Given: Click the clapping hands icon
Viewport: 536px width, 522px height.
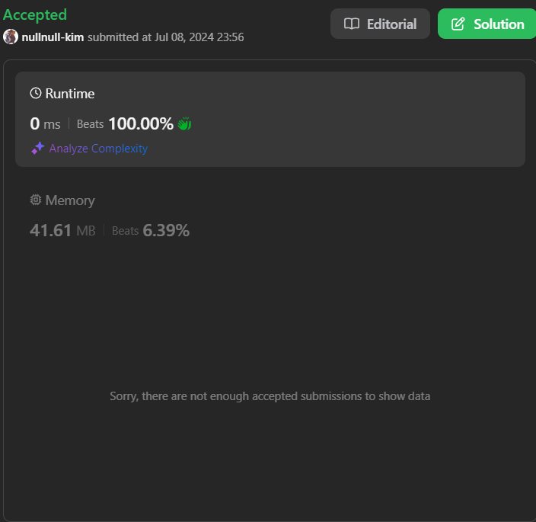Looking at the screenshot, I should [184, 123].
